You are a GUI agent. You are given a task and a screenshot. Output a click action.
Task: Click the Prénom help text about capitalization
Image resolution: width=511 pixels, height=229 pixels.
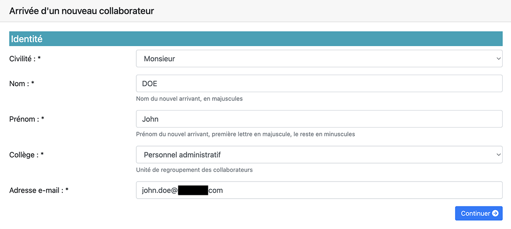click(245, 134)
